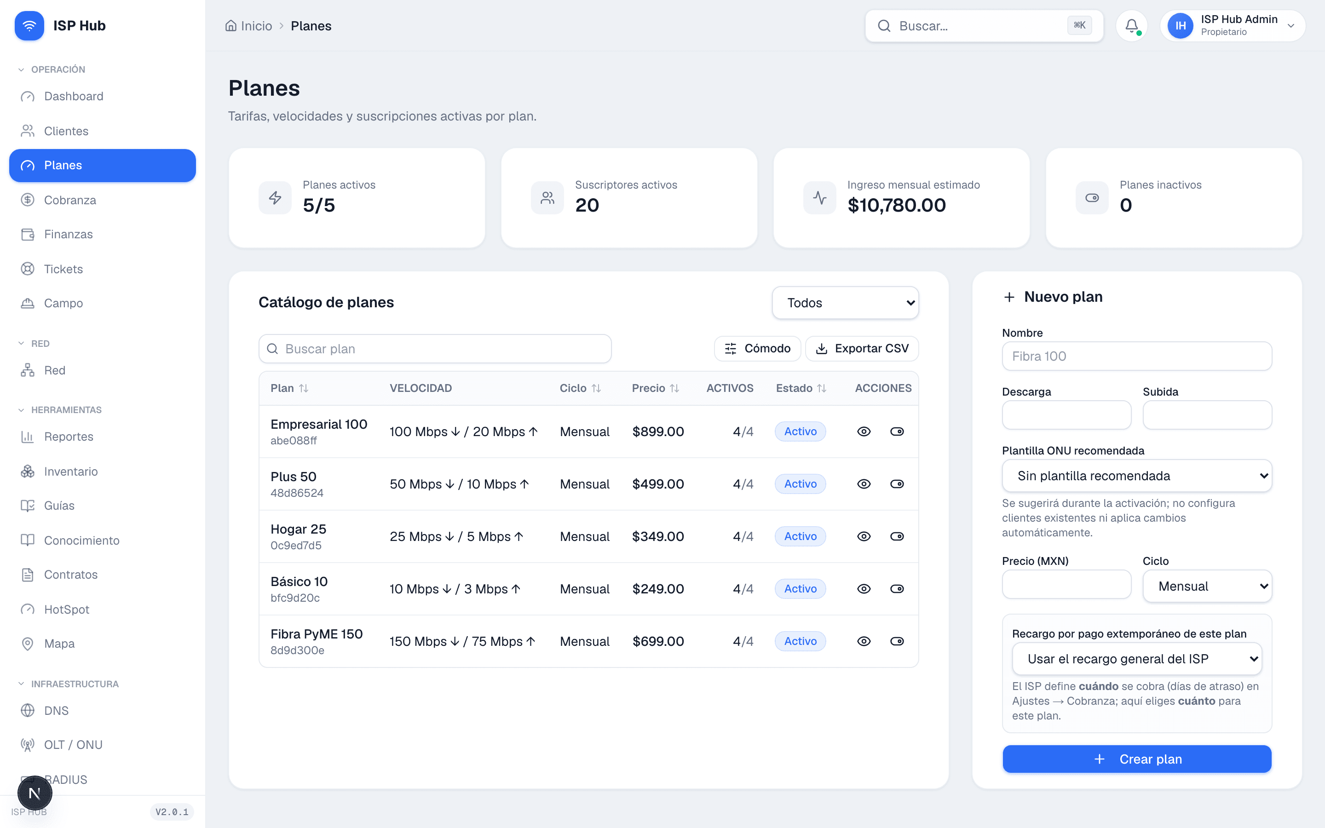Deactivate the Hogar 25 plan toggle
The image size is (1325, 828).
(897, 537)
